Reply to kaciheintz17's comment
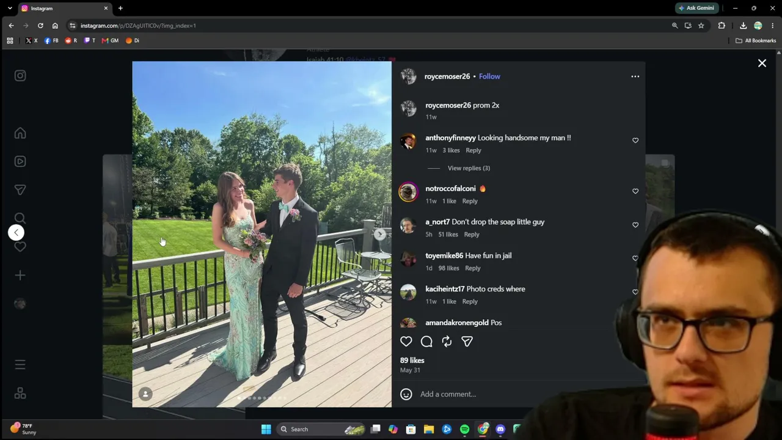The width and height of the screenshot is (782, 440). [x=470, y=302]
